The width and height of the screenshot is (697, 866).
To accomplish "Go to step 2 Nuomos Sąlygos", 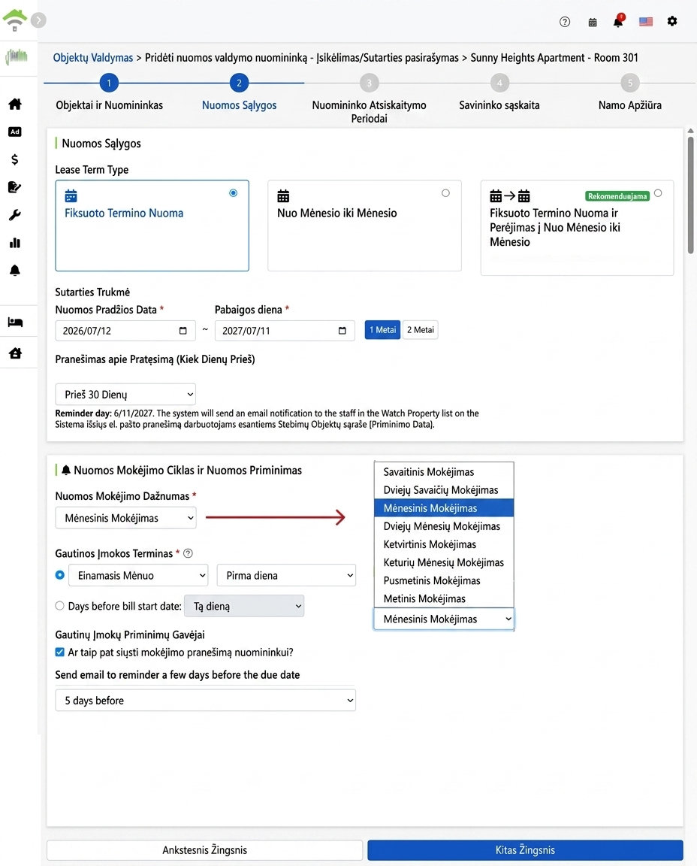I will pos(239,83).
